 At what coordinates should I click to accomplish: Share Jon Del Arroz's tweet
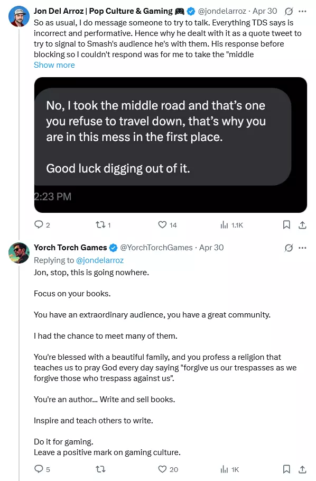(302, 225)
